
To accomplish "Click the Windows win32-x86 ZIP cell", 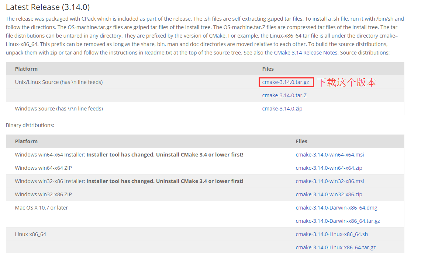I will 43,194.
